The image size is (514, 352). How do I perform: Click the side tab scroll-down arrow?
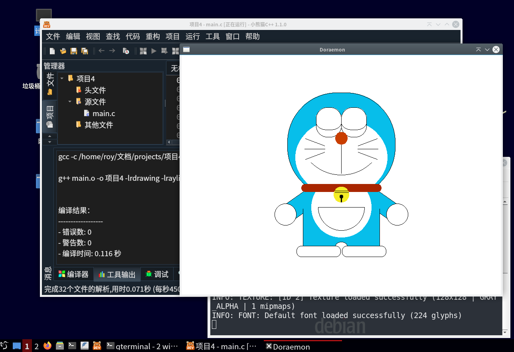pyautogui.click(x=50, y=142)
